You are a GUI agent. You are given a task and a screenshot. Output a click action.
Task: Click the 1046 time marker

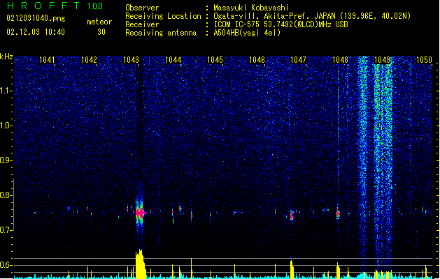257,60
